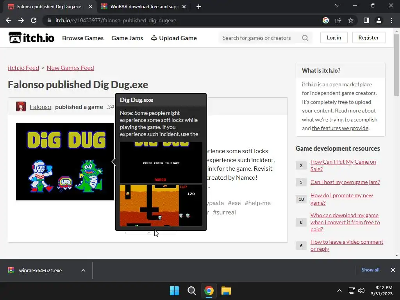This screenshot has height=300, width=400.
Task: Go back with browser back arrow
Action: [x=9, y=20]
